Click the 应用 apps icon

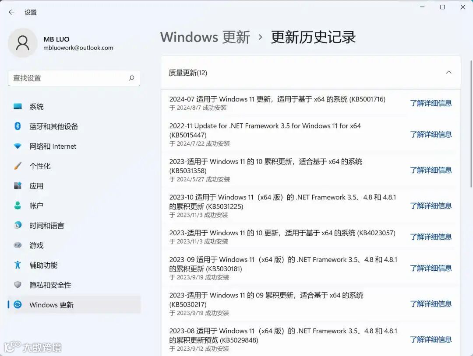(18, 185)
